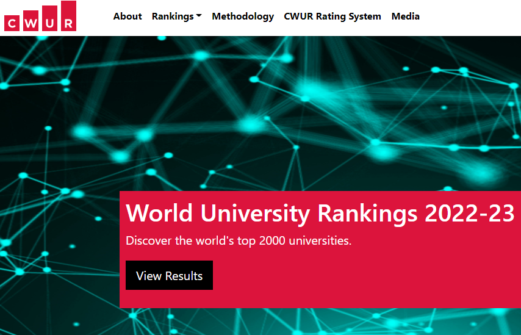
Task: Click the red 'U' block in logo
Action: pyautogui.click(x=49, y=20)
